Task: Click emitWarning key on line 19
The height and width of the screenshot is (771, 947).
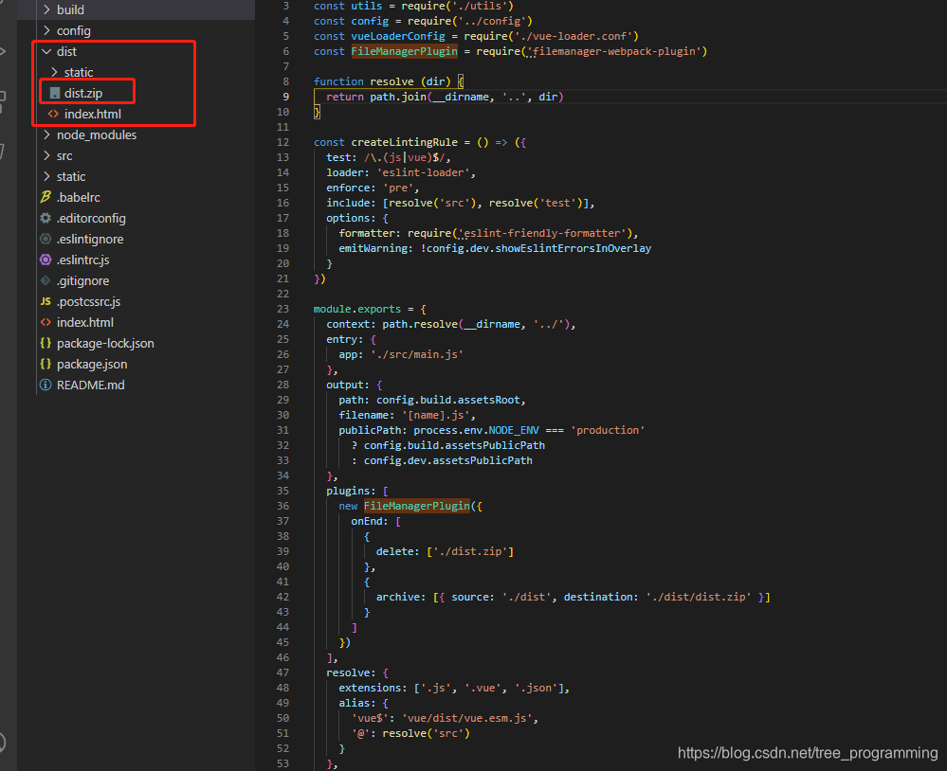Action: point(373,248)
